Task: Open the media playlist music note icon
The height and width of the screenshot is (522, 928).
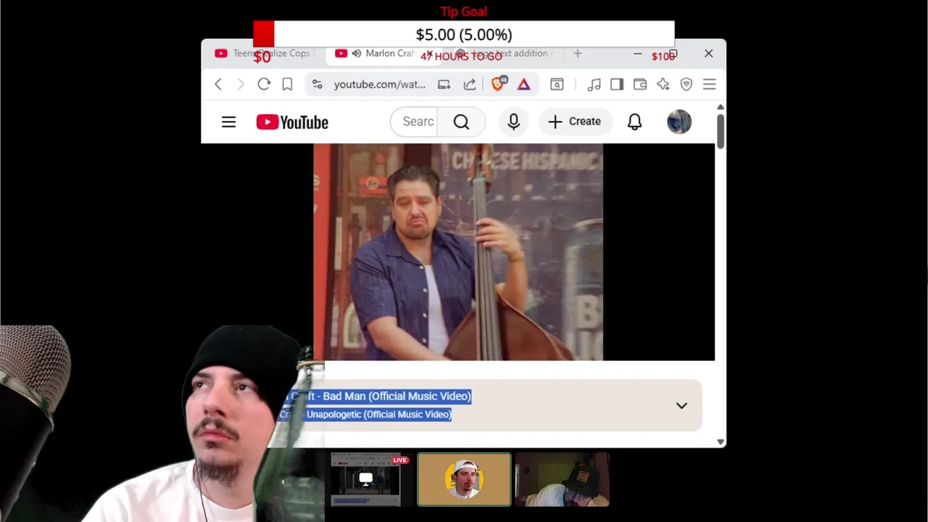Action: pyautogui.click(x=594, y=85)
